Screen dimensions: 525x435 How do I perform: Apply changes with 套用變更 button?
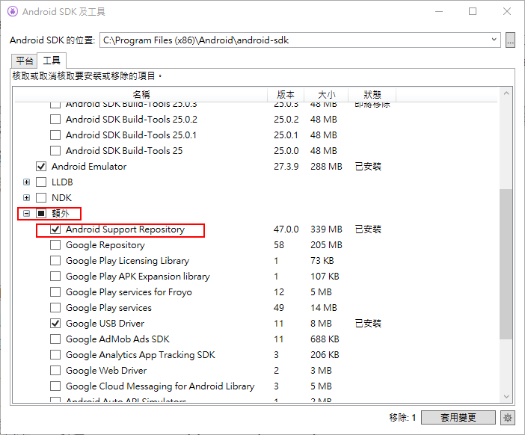click(458, 418)
